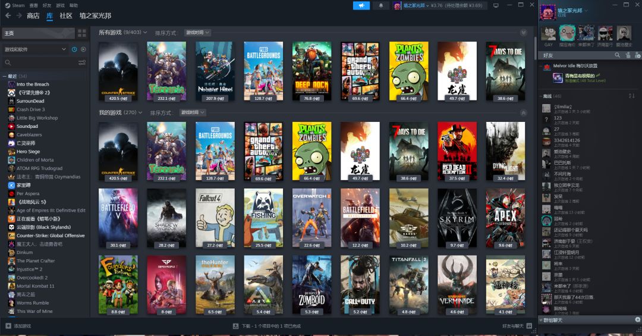Open 游戏时间 sort dropdown for 所有游戏
Screen dimensions: 642x336
[x=197, y=32]
